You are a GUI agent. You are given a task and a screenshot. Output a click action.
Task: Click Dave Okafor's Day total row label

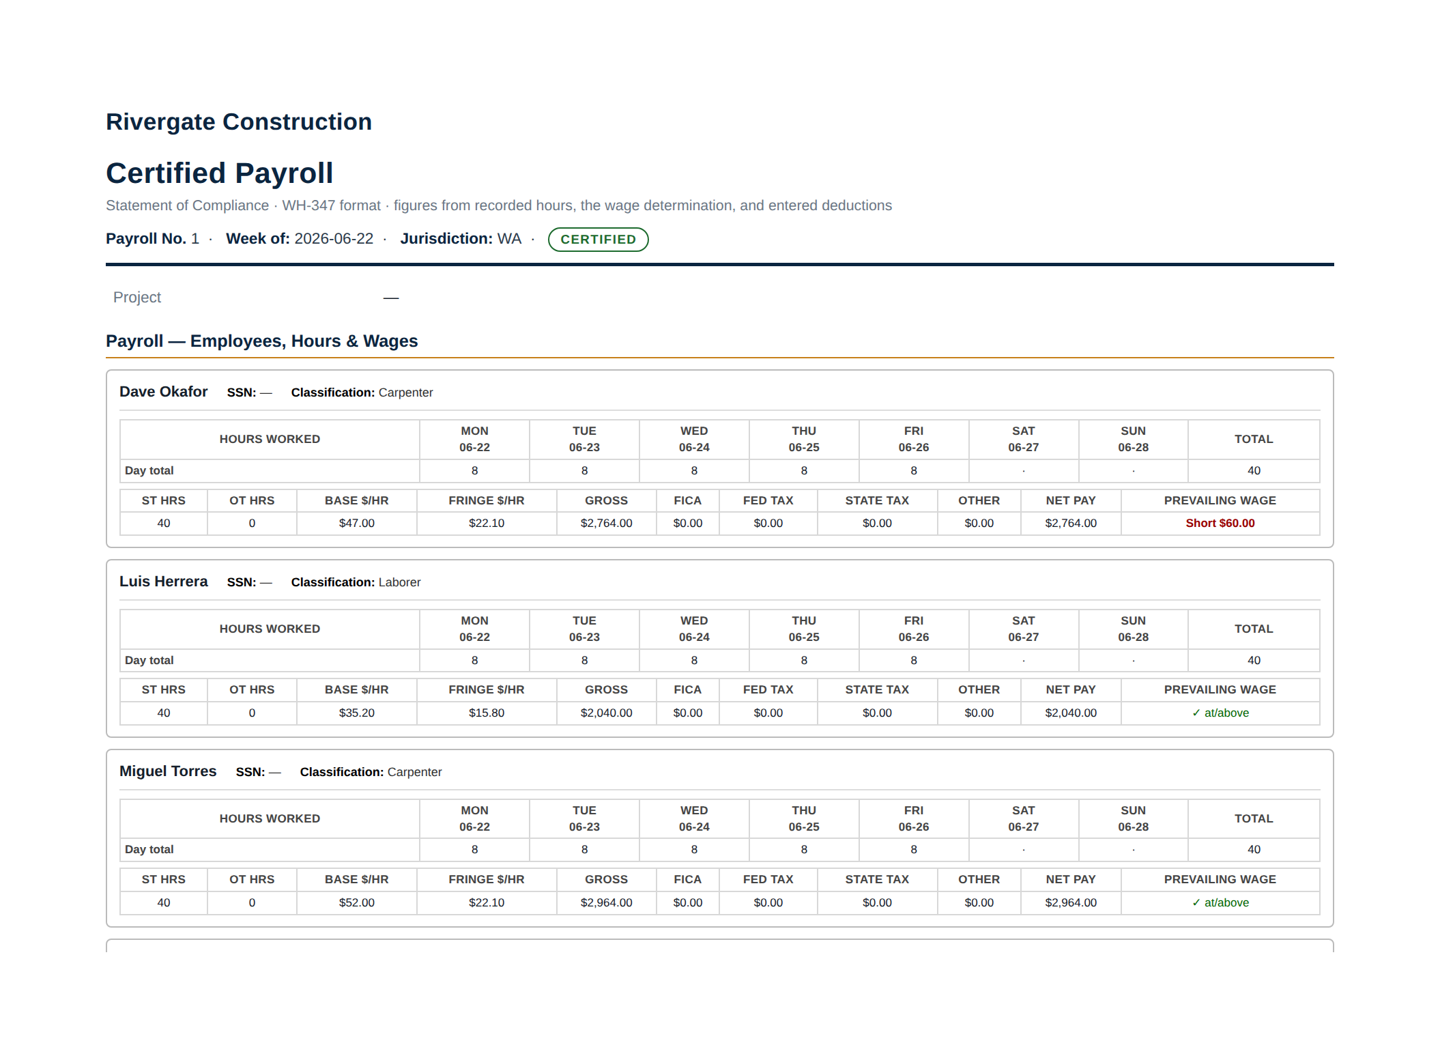[x=149, y=471]
